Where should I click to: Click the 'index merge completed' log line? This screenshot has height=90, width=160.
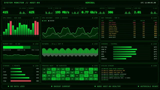[112, 69]
